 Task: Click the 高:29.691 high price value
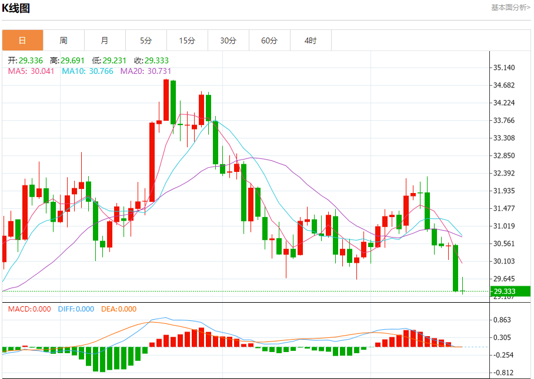(67, 60)
